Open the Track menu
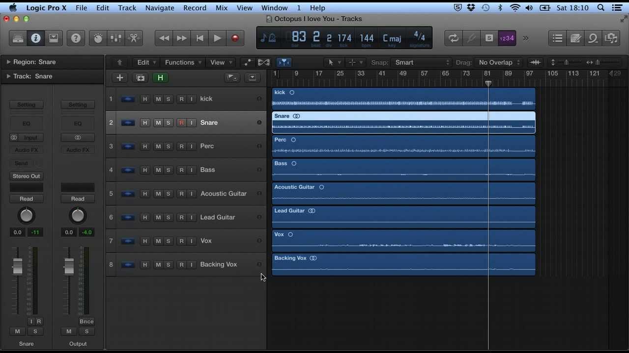The height and width of the screenshot is (353, 629). [127, 7]
